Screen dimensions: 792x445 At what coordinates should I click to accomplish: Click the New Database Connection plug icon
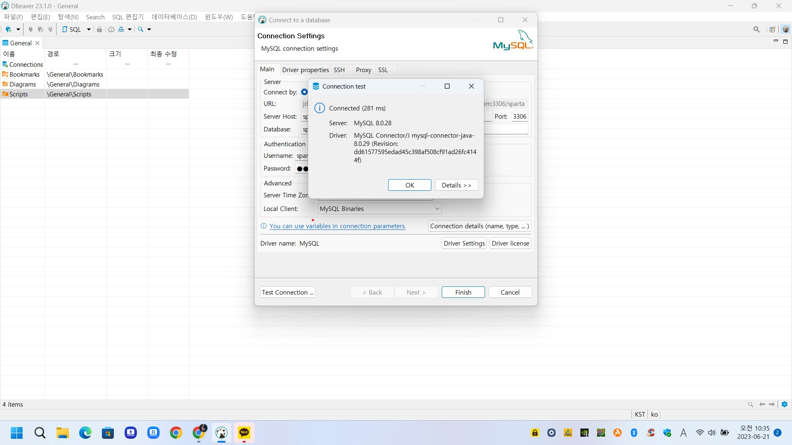(x=8, y=29)
